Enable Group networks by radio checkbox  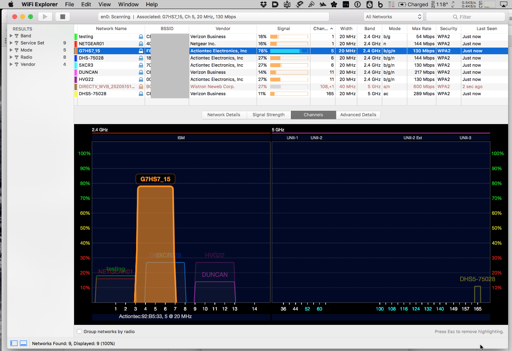pyautogui.click(x=80, y=331)
